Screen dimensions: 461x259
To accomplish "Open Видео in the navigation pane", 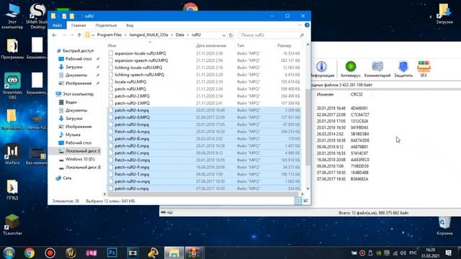I will (x=71, y=102).
